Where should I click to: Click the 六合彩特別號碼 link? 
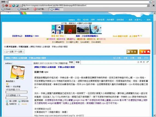click(87, 36)
